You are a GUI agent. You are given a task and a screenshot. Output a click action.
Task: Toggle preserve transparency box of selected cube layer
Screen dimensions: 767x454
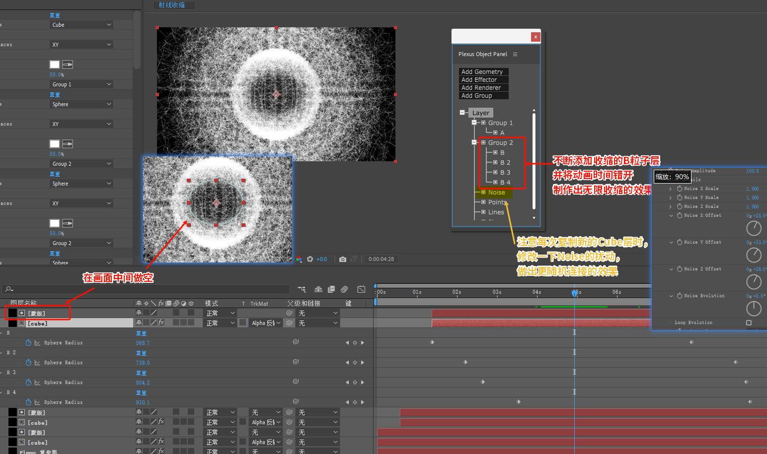[x=242, y=323]
